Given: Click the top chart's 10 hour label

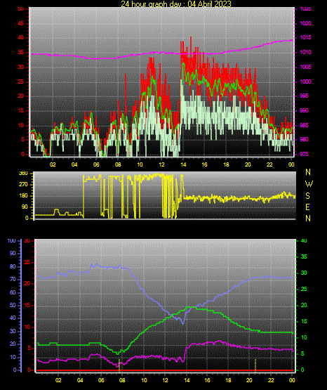Looking at the screenshot, I should click(x=140, y=164).
